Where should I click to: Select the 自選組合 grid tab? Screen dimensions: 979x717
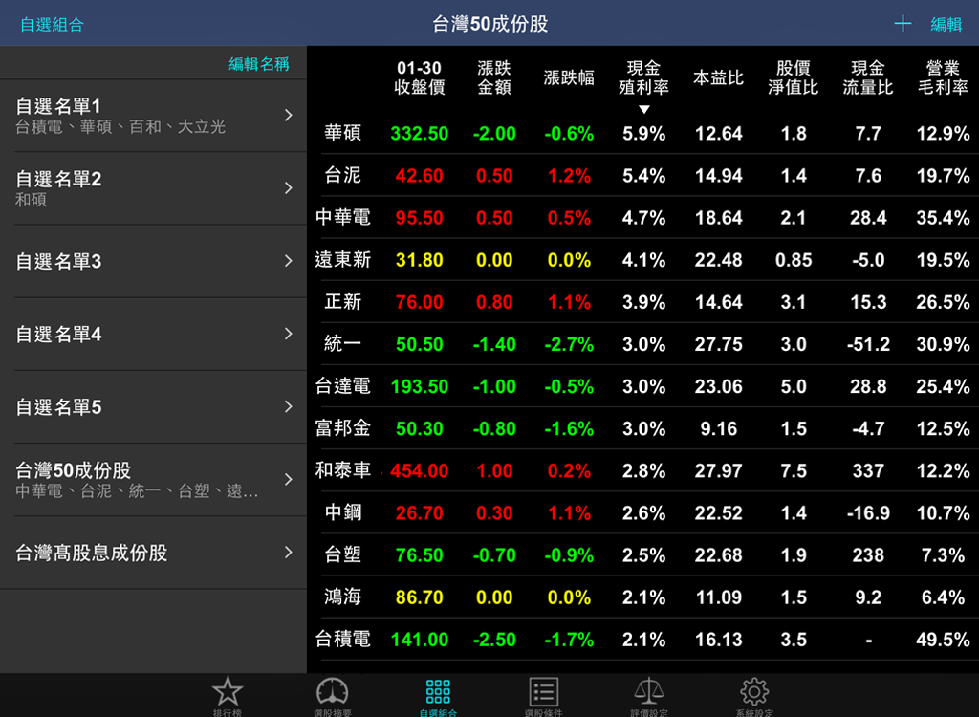(x=438, y=696)
